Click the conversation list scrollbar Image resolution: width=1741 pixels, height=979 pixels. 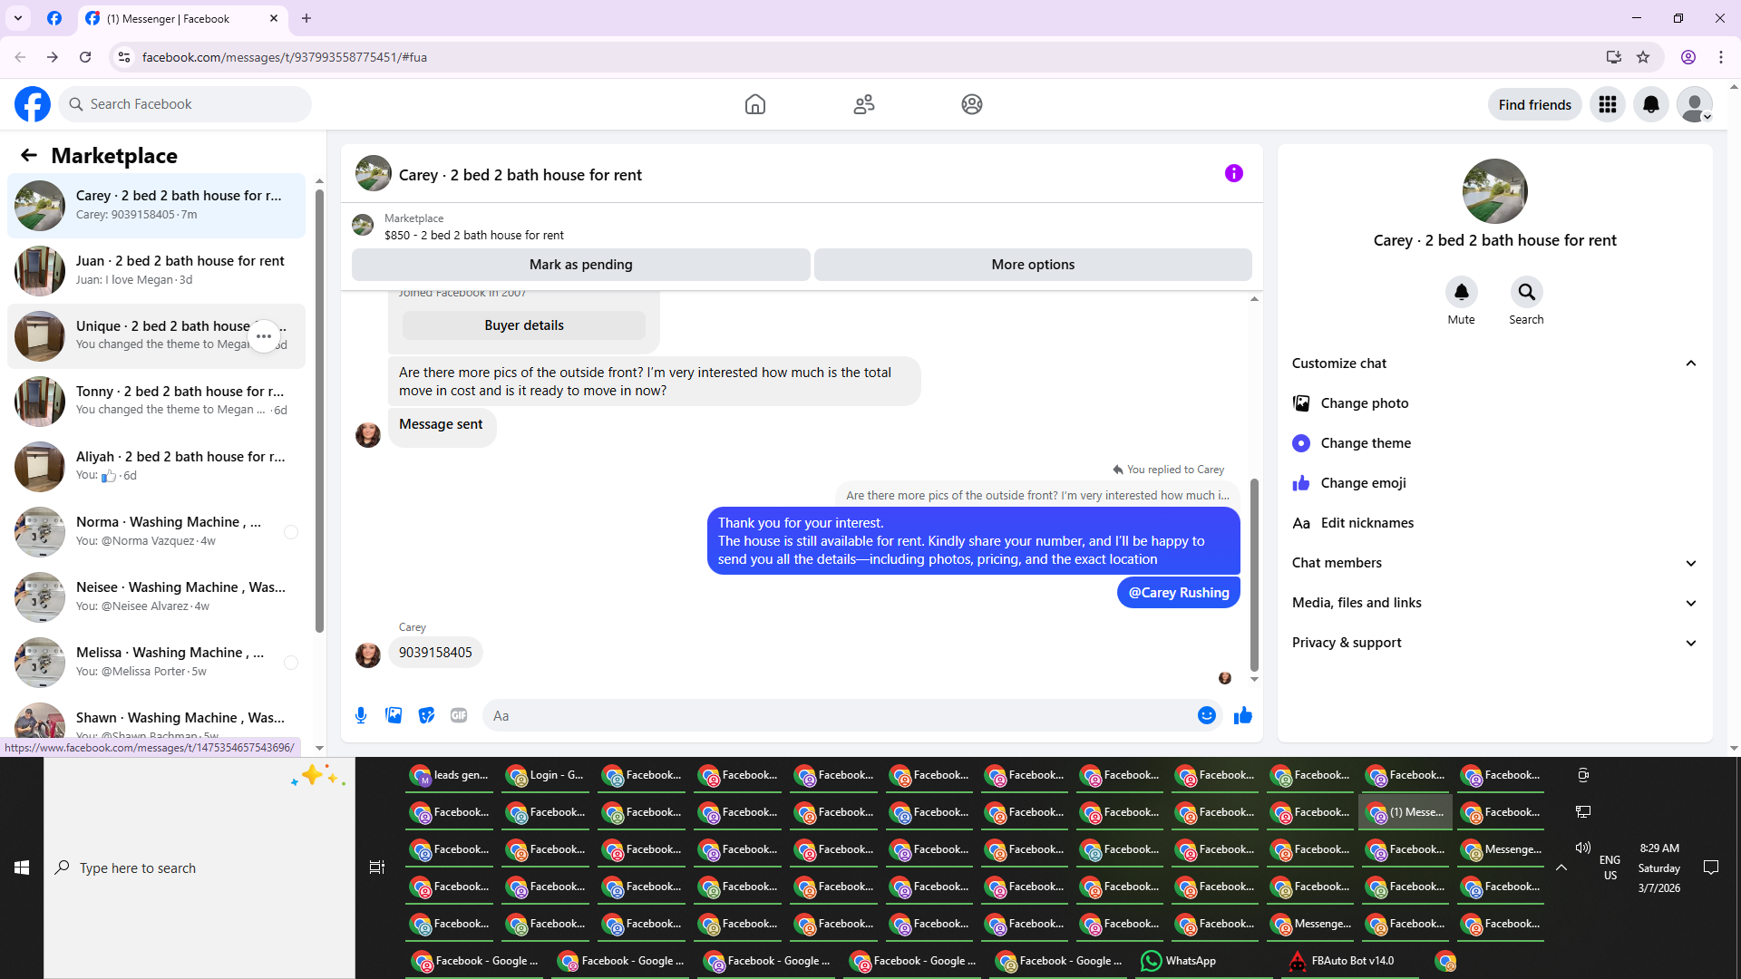[319, 411]
